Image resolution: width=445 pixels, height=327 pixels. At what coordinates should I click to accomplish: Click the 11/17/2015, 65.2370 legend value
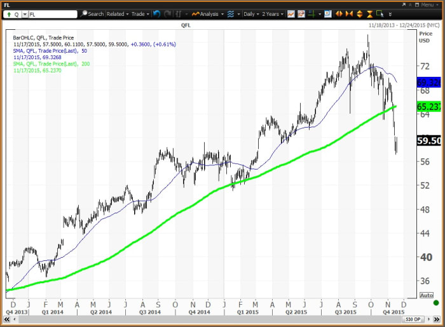pyautogui.click(x=37, y=70)
